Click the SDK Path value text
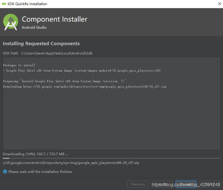Screen dimensions: 223x190 57,53
